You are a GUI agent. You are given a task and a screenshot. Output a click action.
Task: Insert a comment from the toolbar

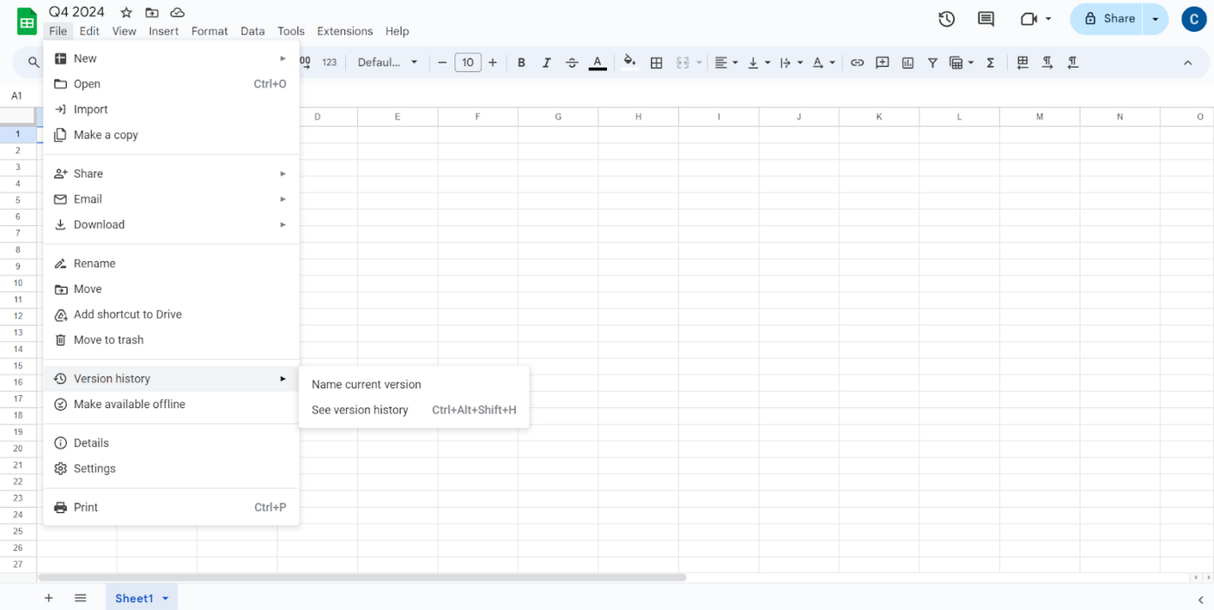pos(882,62)
